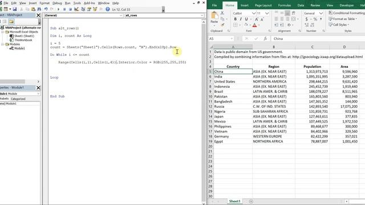
Task: Close the Project panel with X
Action: (x=38, y=15)
